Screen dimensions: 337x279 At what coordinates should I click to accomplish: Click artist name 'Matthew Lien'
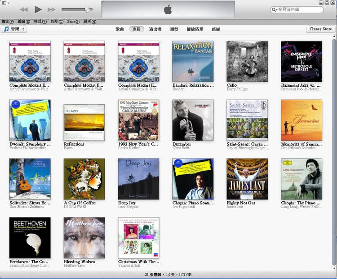tap(74, 266)
